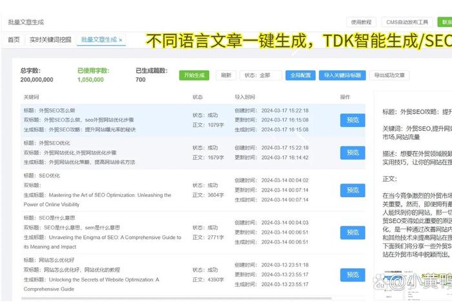
Task: Click the 正文: 1079字 cell
Action: pyautogui.click(x=208, y=125)
